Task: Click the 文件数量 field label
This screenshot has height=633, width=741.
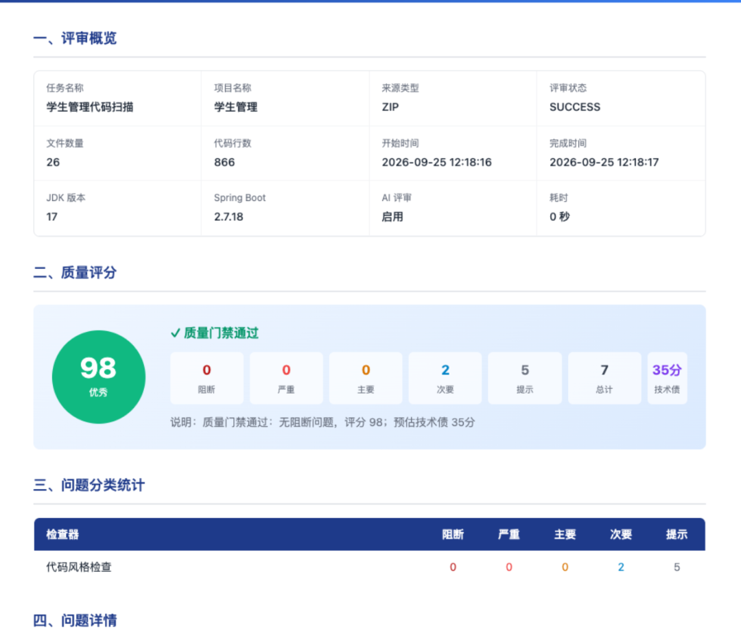Action: [64, 143]
